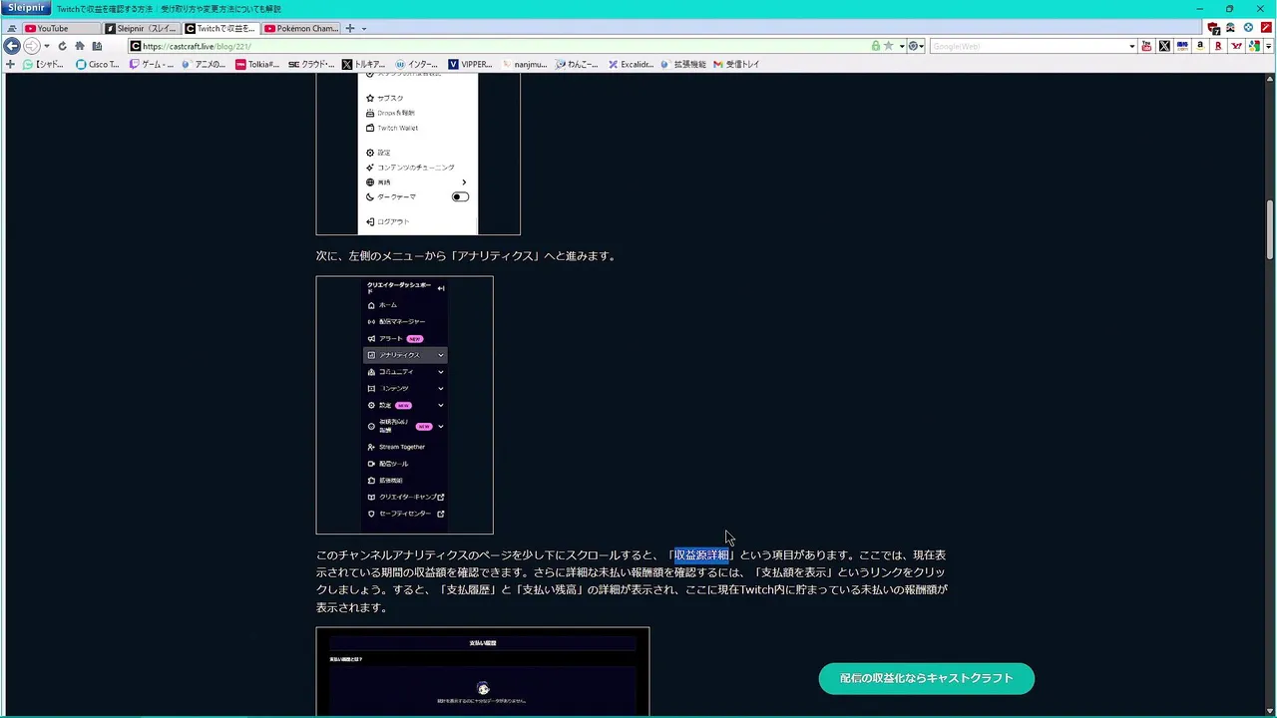Click the vertical scrollbar thumb

point(1270,228)
